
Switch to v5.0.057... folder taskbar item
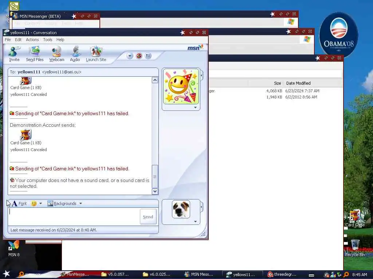[115, 275]
